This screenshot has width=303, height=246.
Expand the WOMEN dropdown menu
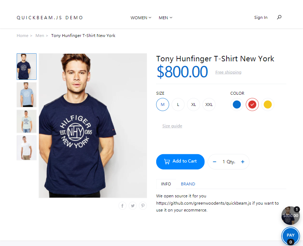tap(141, 18)
